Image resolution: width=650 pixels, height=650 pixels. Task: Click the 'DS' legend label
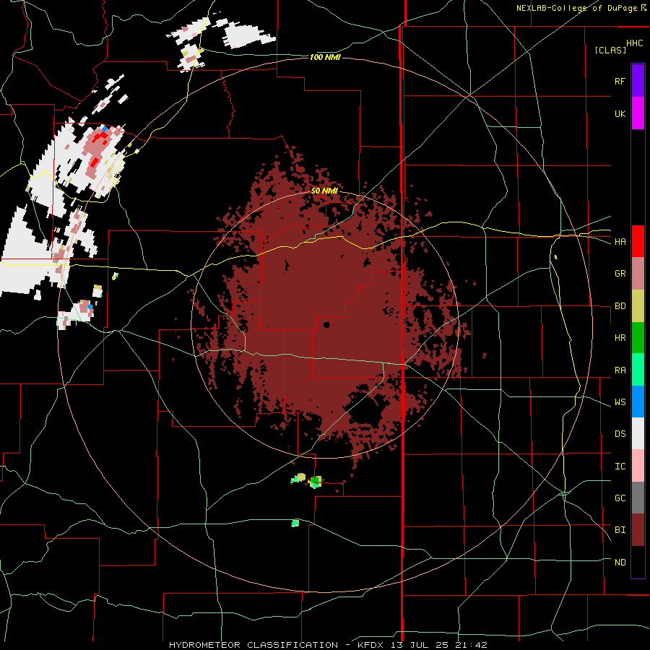tap(620, 434)
